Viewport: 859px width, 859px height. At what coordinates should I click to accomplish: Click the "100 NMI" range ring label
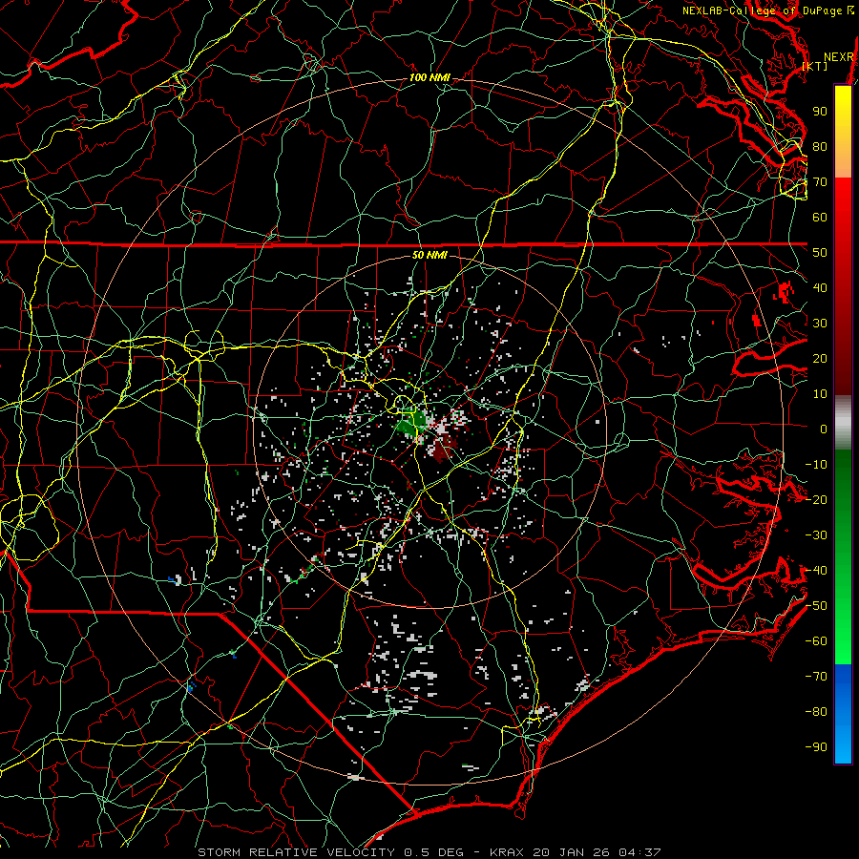[429, 78]
